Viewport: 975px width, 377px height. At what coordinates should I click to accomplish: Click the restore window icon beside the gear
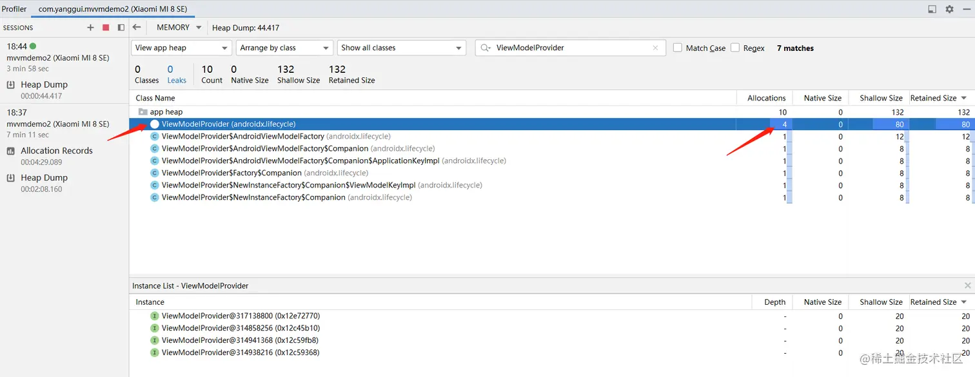[932, 9]
